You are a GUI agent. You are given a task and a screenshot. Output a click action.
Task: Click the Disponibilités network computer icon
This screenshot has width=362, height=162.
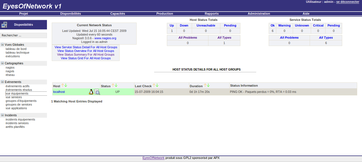(x=4, y=25)
